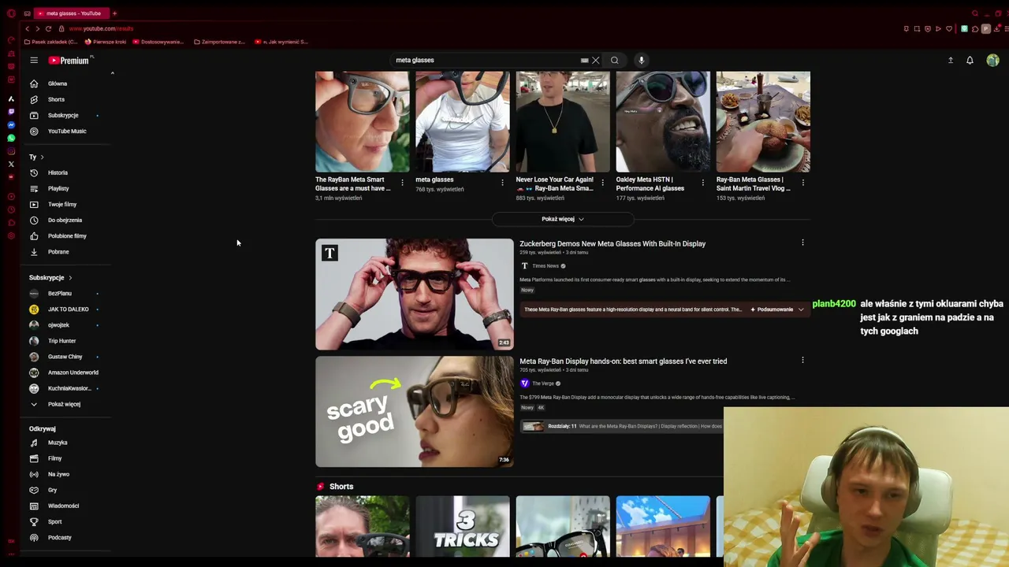Open options for the 'meta glasses' short
Screen dimensions: 1009x567
[x=502, y=183]
